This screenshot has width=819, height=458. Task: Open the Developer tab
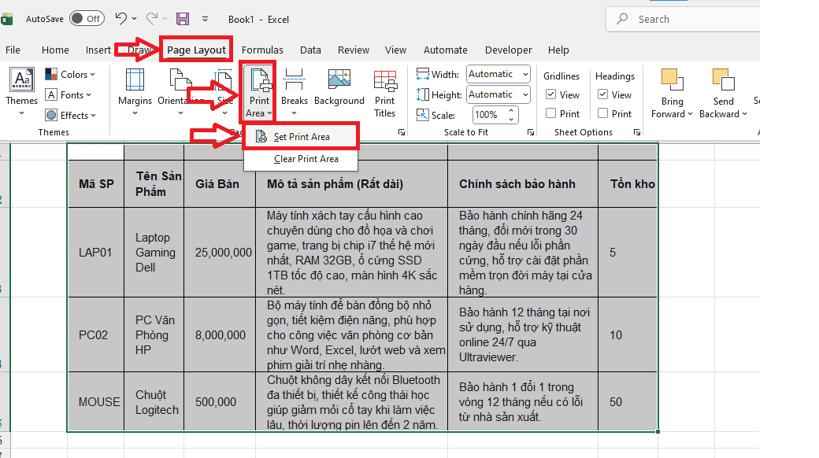pyautogui.click(x=508, y=50)
